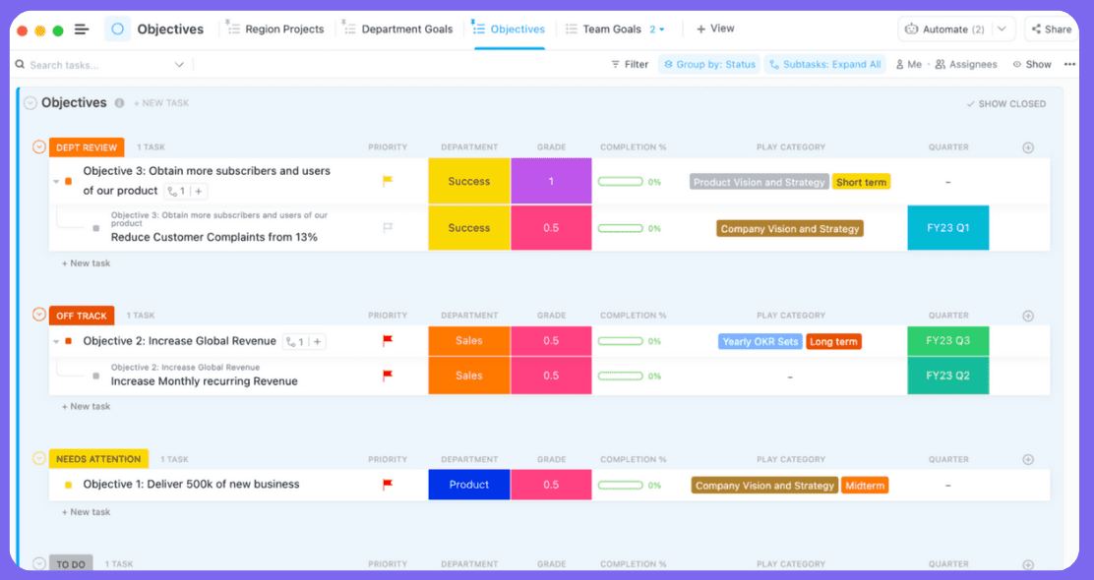Open the Assignees filter
Screen dimensions: 1094x580
965,64
